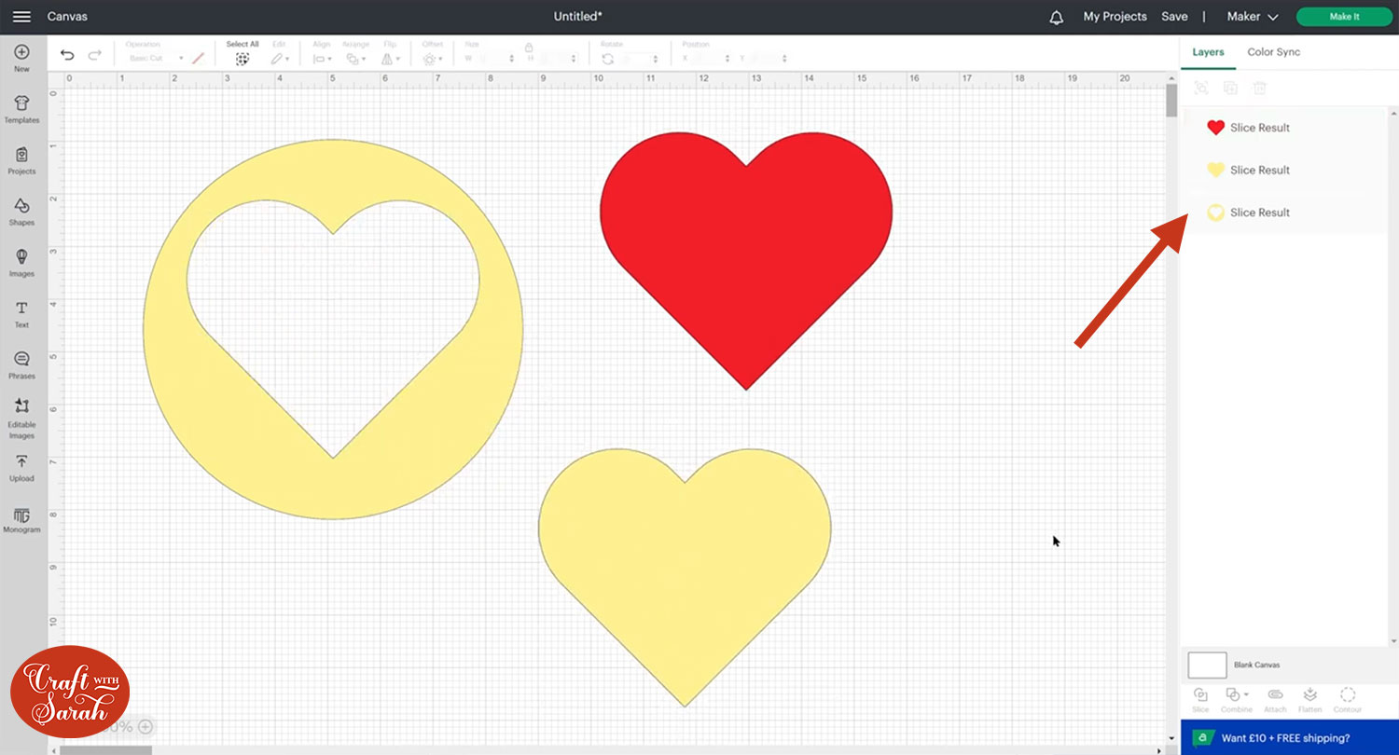
Task: Click the Duplicate icon in Layers panel
Action: click(1230, 88)
